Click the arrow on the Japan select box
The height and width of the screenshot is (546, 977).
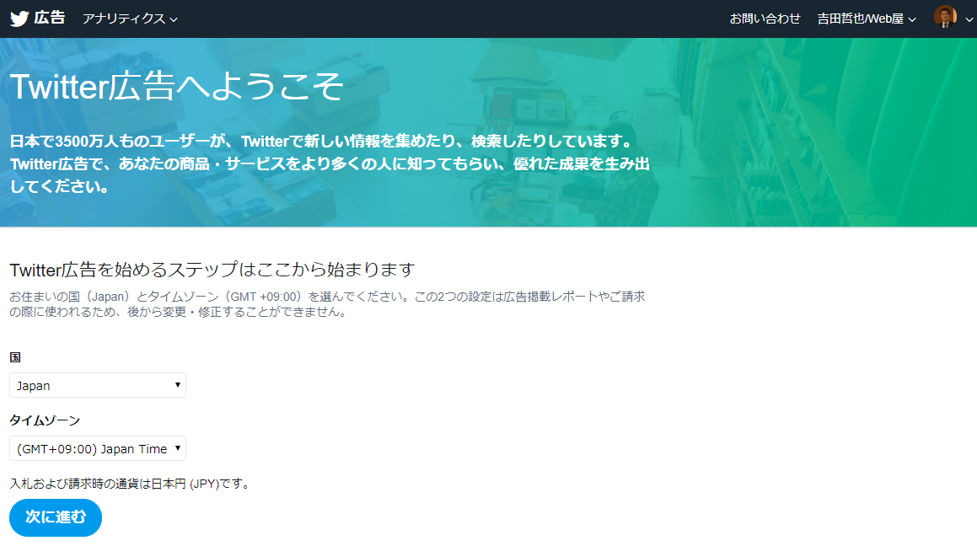(x=177, y=385)
